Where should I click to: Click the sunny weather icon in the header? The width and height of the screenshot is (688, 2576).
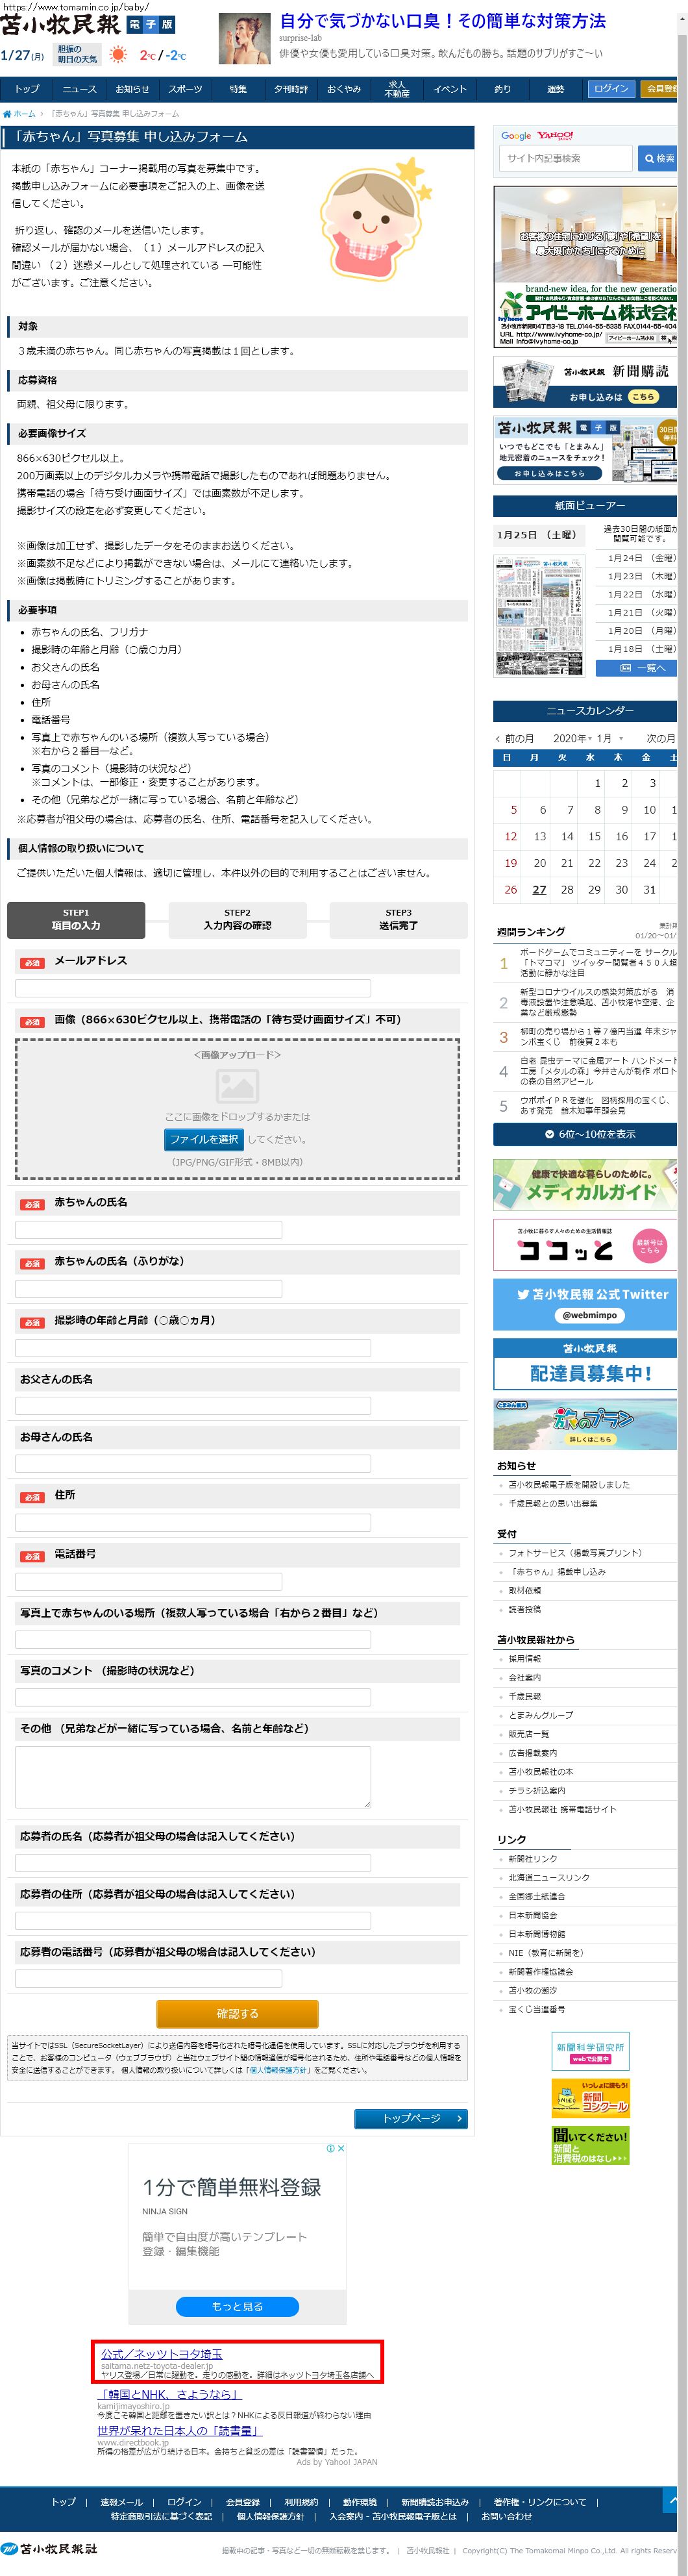(119, 55)
